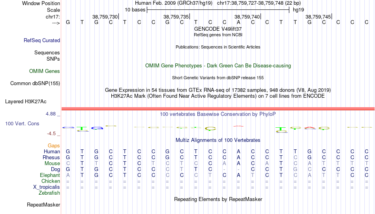Click the SNPs track label
The width and height of the screenshot is (375, 214).
point(53,59)
